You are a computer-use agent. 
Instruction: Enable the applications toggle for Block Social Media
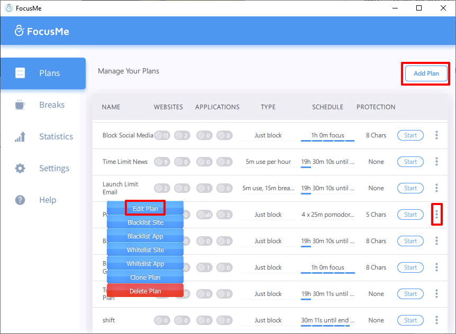click(204, 135)
